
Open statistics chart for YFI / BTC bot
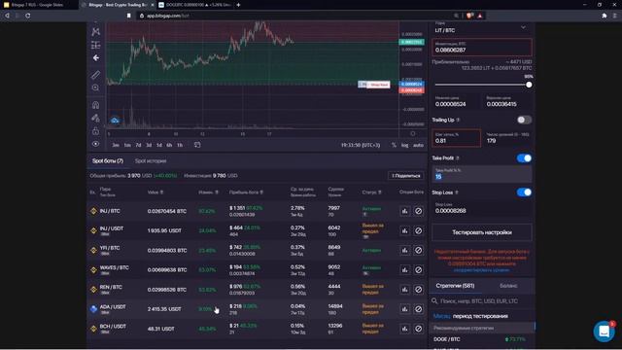[x=404, y=251]
